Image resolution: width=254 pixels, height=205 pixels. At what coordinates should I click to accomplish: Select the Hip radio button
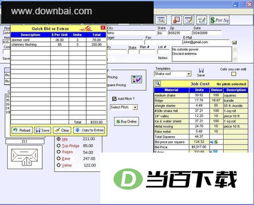click(x=59, y=139)
